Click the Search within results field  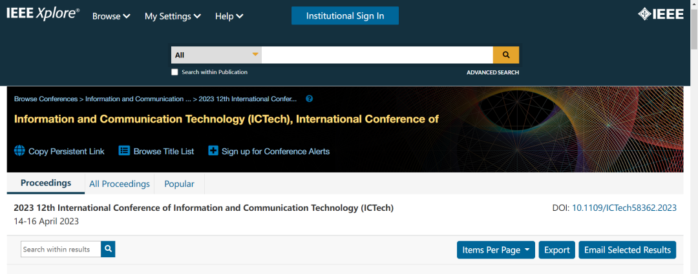click(x=61, y=249)
